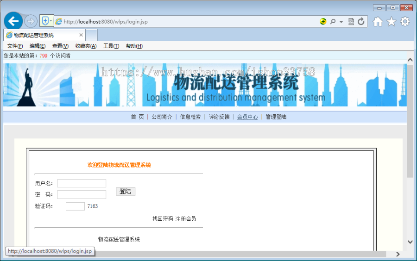Focus the 密码 password field

click(82, 195)
